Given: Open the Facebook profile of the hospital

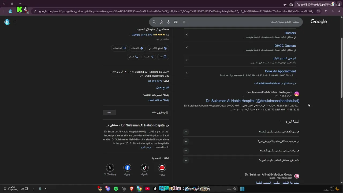Looking at the screenshot, I should pyautogui.click(x=127, y=168).
